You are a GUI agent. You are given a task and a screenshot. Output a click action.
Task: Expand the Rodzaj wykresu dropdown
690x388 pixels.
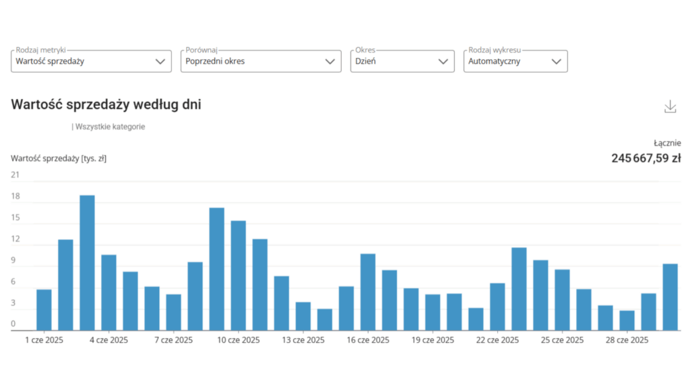click(x=515, y=61)
